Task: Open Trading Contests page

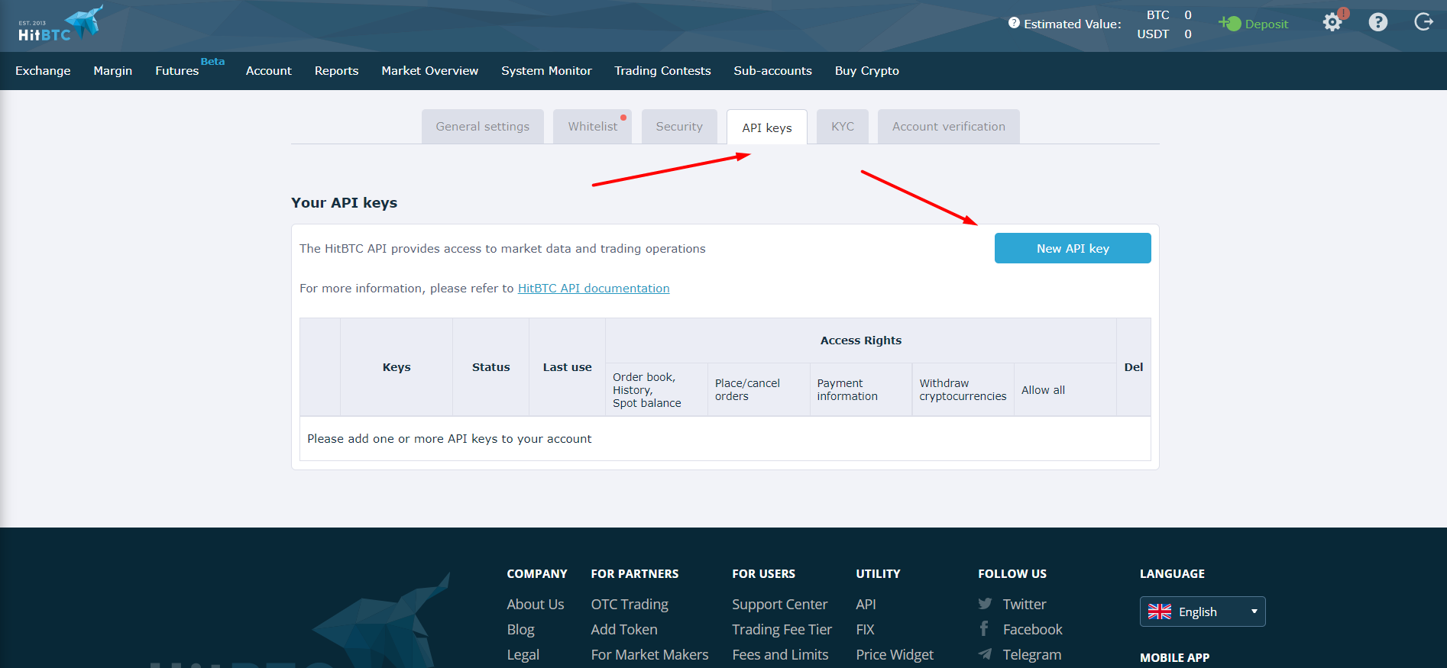Action: coord(662,70)
